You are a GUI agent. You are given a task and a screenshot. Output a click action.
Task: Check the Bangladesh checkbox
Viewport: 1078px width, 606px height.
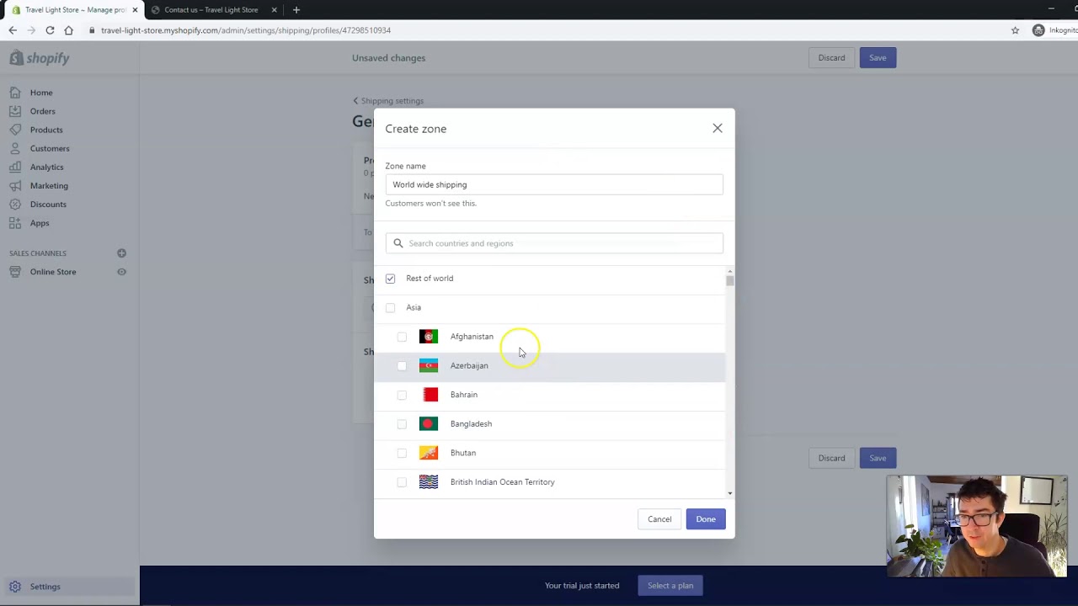click(402, 423)
